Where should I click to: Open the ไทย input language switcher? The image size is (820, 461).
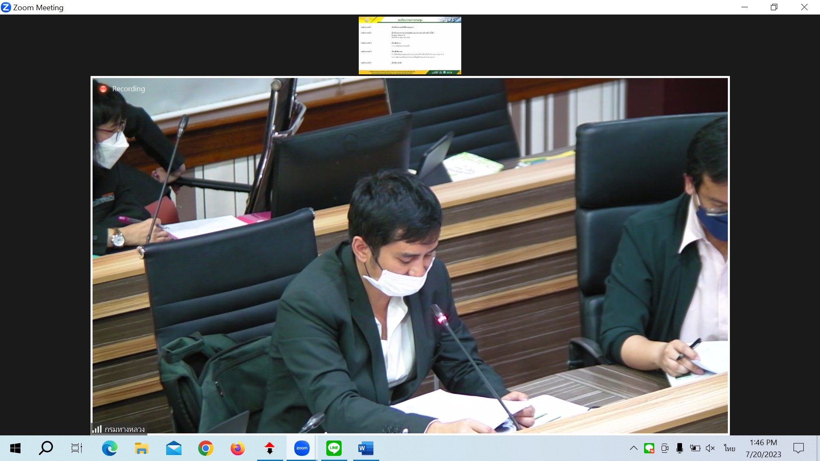[x=729, y=448]
